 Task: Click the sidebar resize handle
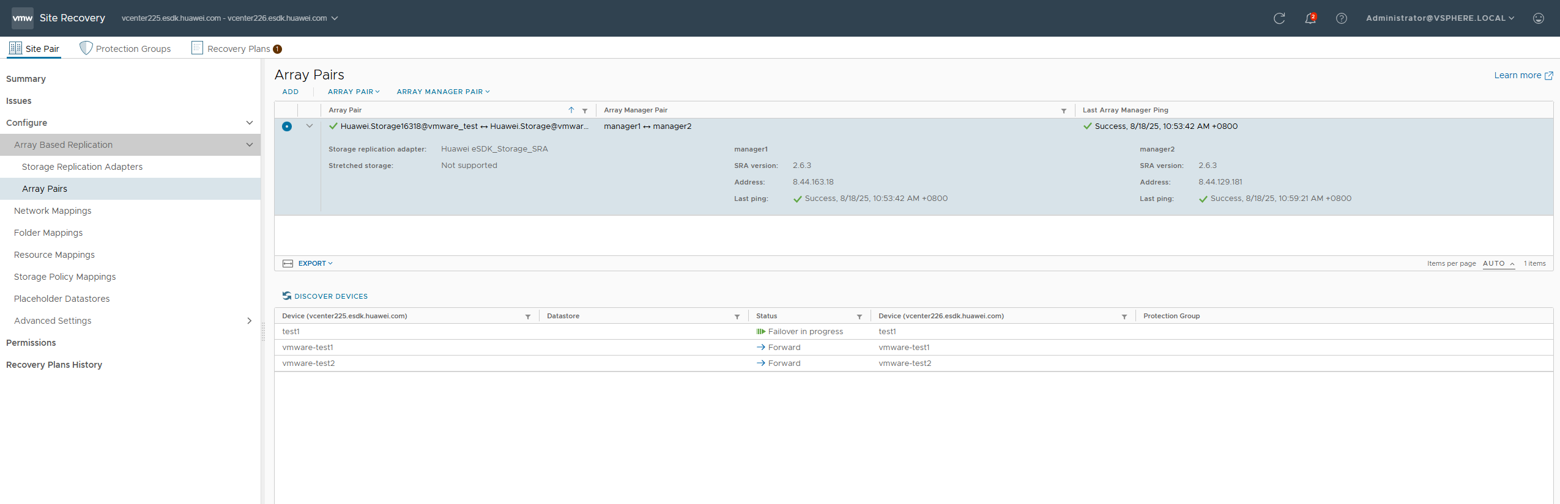[x=264, y=332]
